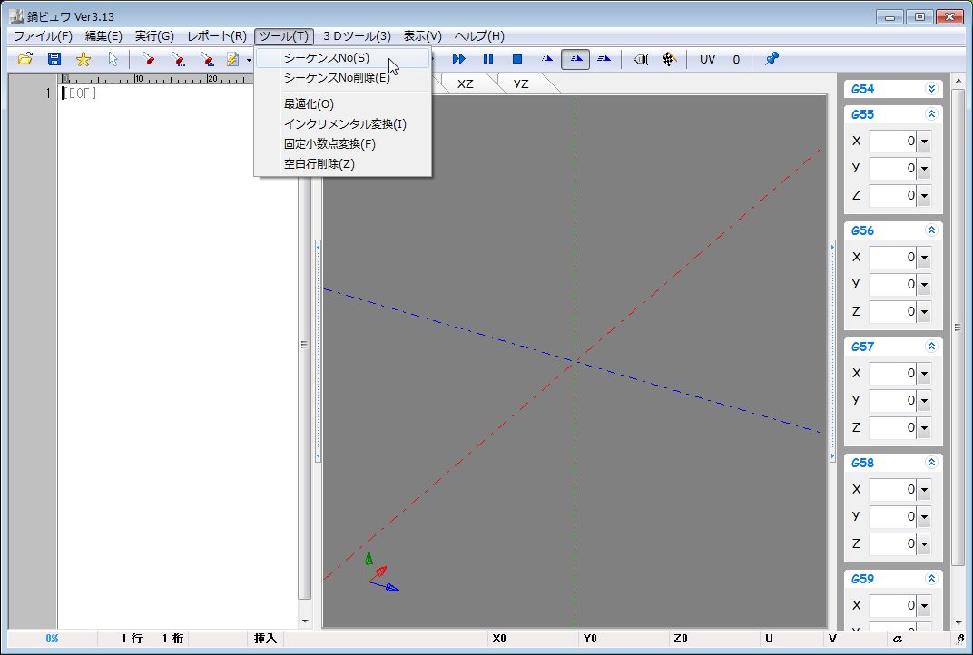Open the dropdown arrow beside the lightning icon
This screenshot has width=973, height=655.
click(x=248, y=60)
